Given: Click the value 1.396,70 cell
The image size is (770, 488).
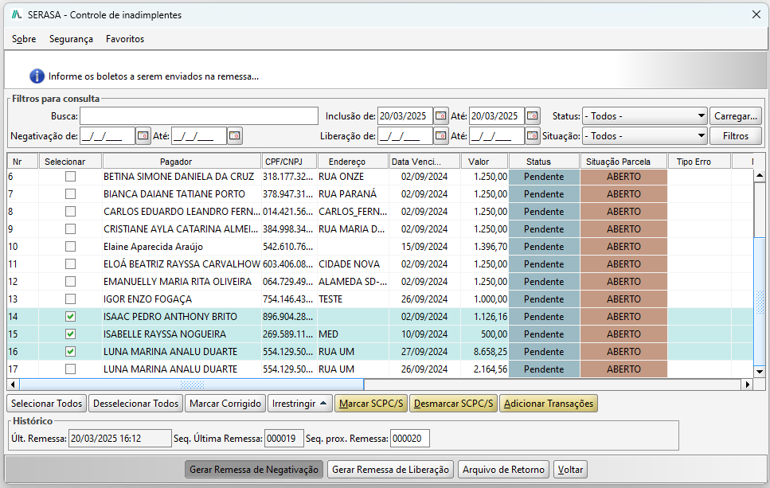Looking at the screenshot, I should [x=485, y=247].
